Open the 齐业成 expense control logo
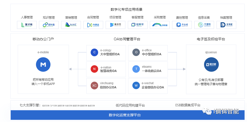This screenshot has width=247, height=122. tap(182, 25)
